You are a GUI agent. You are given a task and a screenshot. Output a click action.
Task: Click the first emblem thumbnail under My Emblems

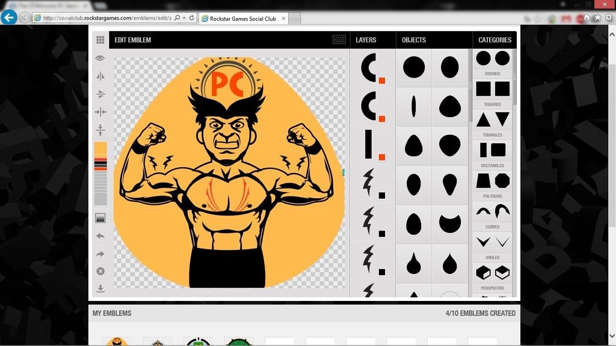click(117, 342)
